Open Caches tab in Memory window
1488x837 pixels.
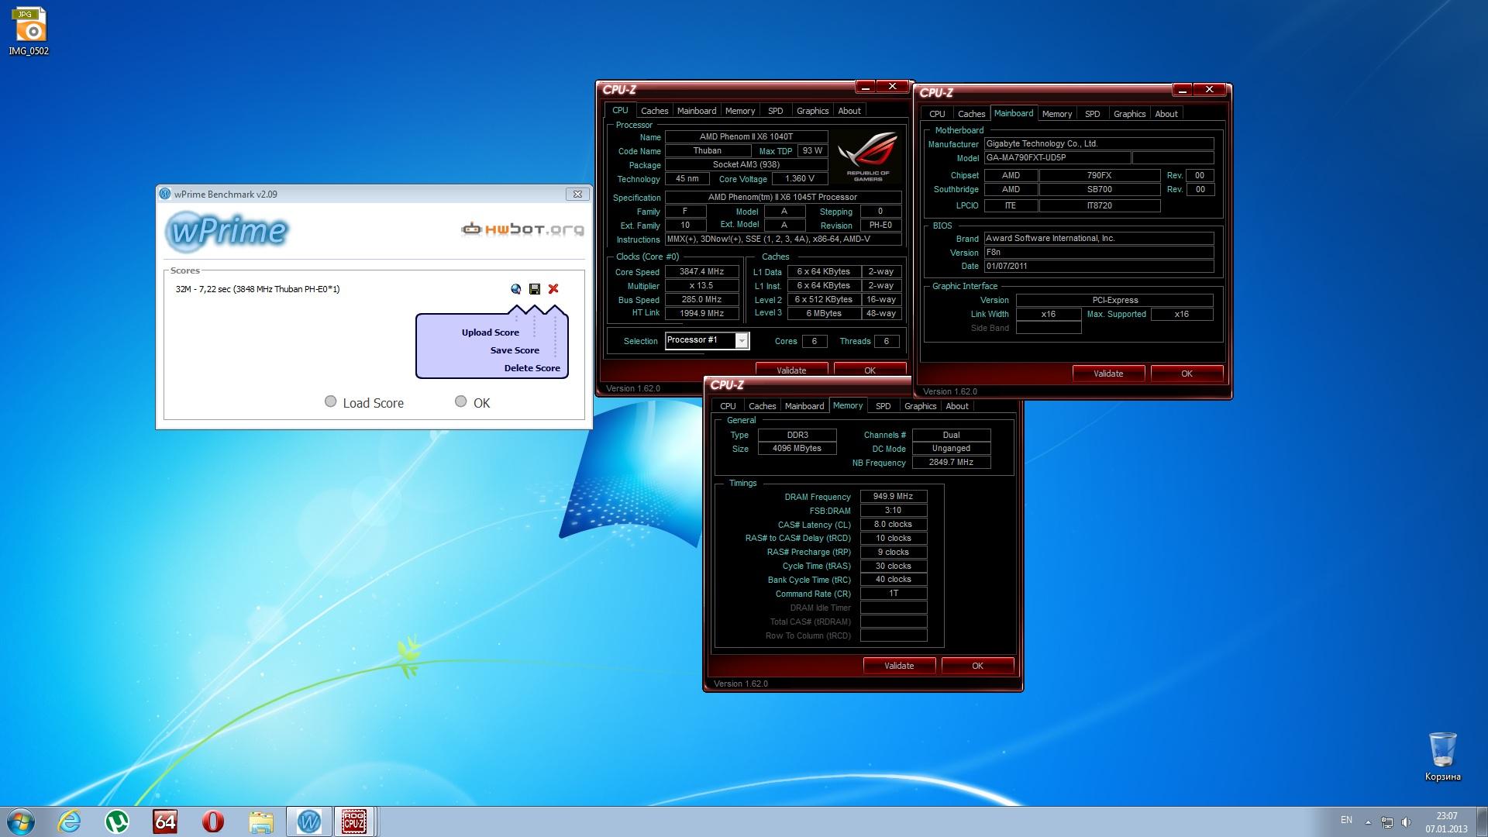[x=762, y=406]
